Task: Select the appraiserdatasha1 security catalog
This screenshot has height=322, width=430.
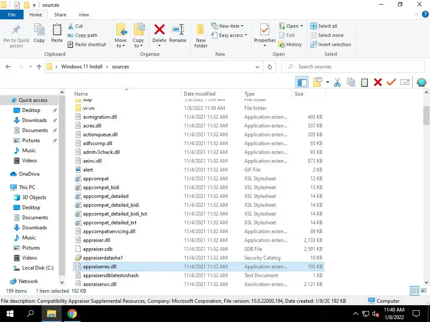Action: point(103,258)
